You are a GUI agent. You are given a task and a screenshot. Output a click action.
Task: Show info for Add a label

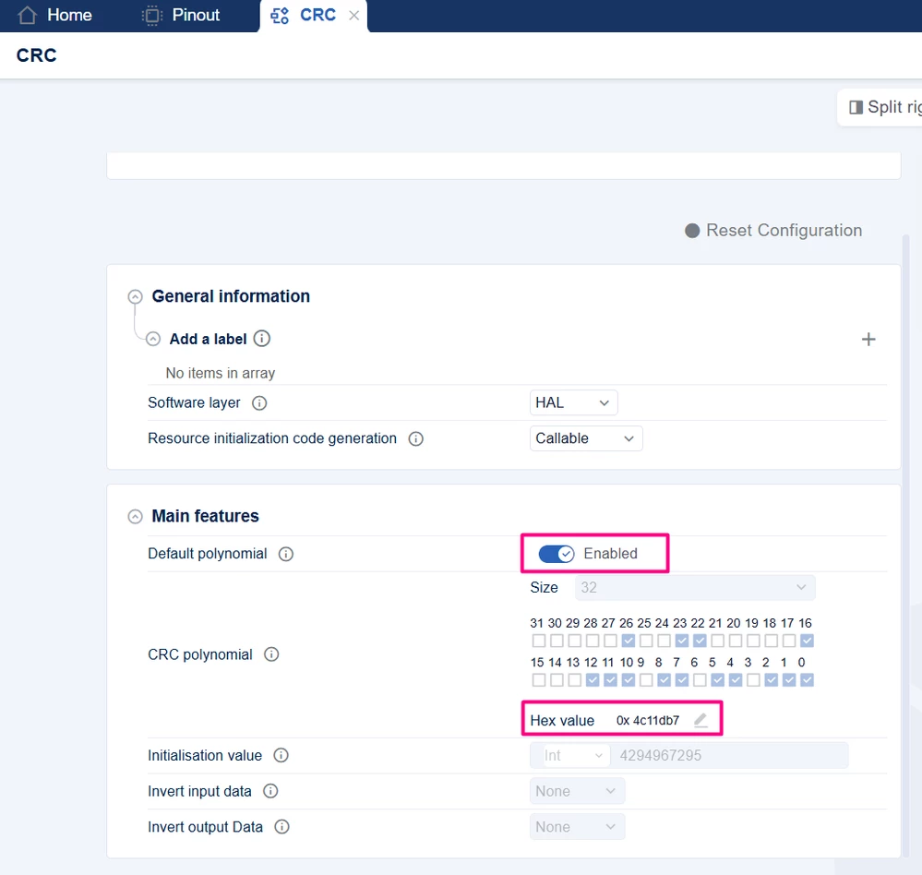click(x=262, y=339)
